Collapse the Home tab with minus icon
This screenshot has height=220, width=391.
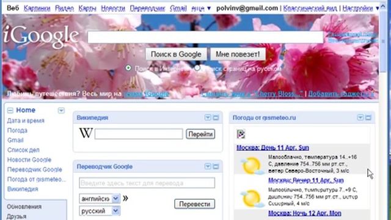(10, 110)
